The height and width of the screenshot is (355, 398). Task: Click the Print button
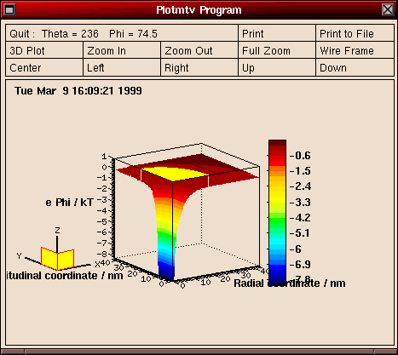pos(277,33)
